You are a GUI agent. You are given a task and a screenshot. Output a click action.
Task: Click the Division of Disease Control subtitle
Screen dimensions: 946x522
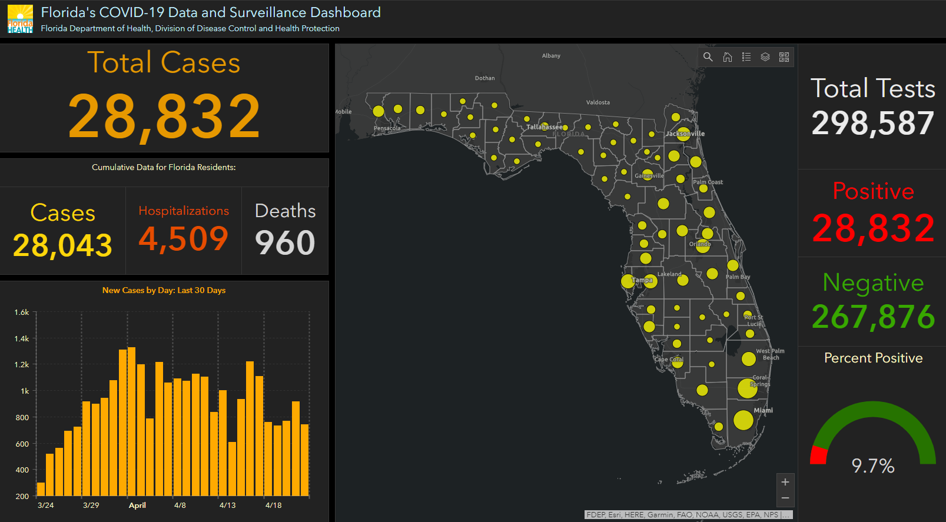190,28
